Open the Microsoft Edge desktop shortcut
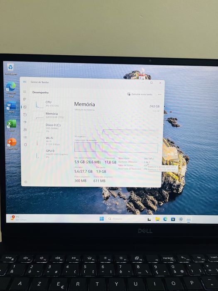The width and height of the screenshot is (218, 291). click(x=11, y=89)
